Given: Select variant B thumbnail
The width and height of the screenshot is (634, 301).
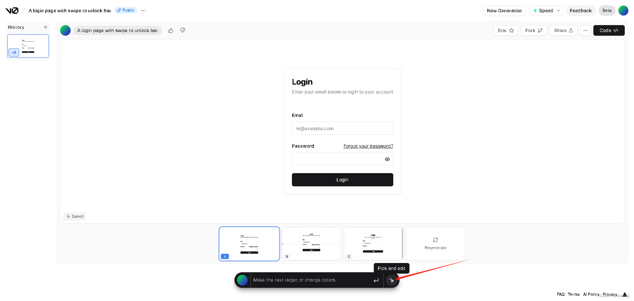Looking at the screenshot, I should click(x=311, y=244).
